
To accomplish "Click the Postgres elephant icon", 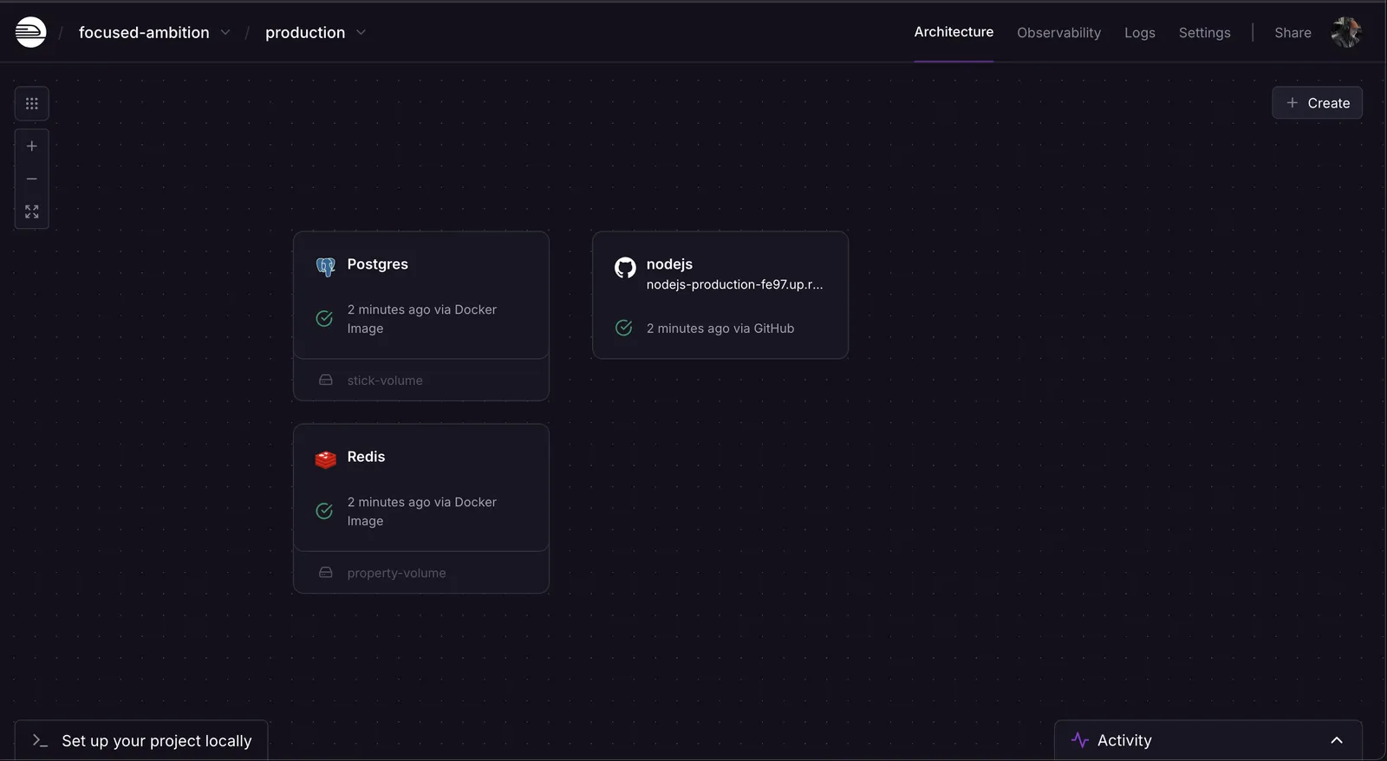I will (x=326, y=267).
